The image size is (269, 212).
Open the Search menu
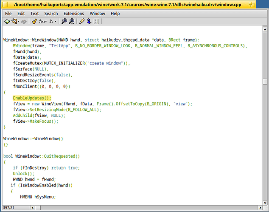point(51,14)
